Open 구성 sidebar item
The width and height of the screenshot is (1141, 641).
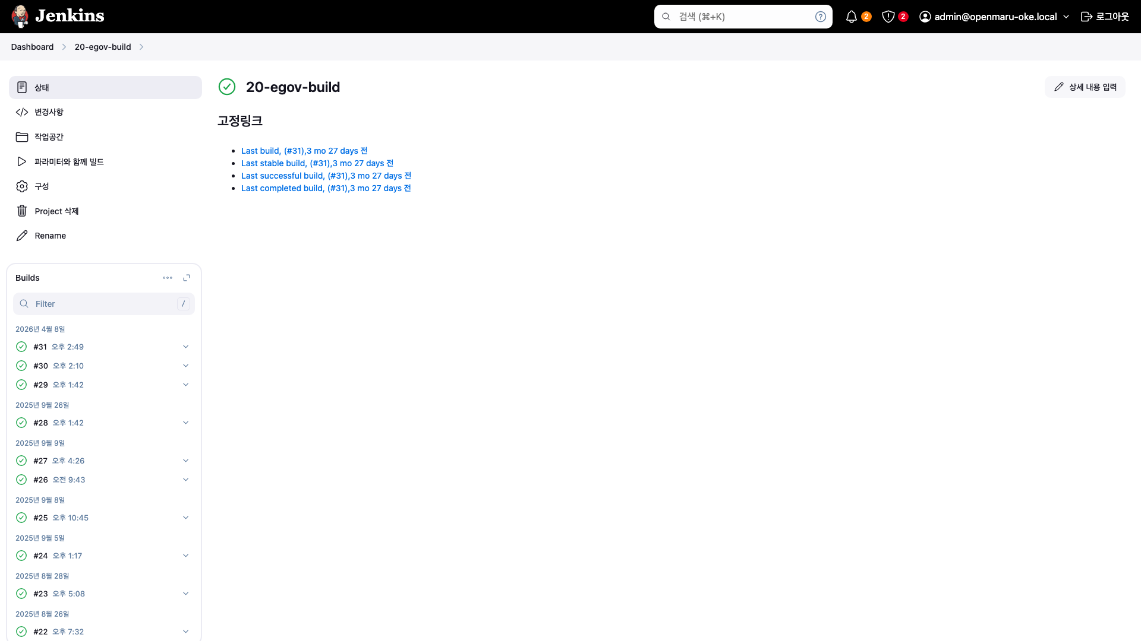coord(105,186)
